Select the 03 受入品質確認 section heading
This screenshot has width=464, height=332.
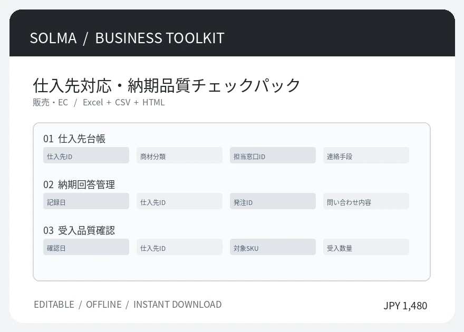click(x=79, y=230)
